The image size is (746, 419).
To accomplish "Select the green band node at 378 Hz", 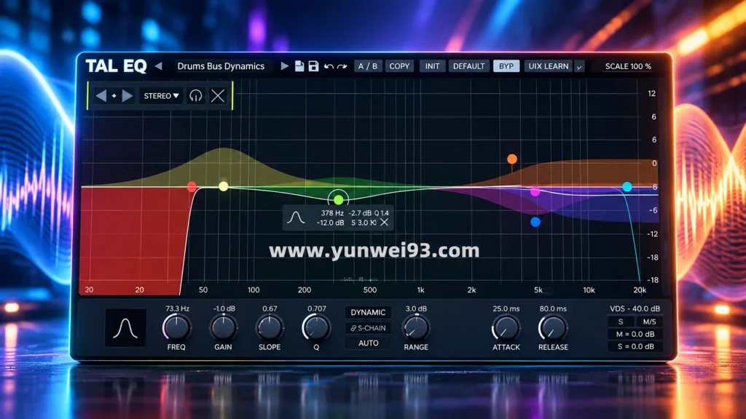I will (x=338, y=199).
